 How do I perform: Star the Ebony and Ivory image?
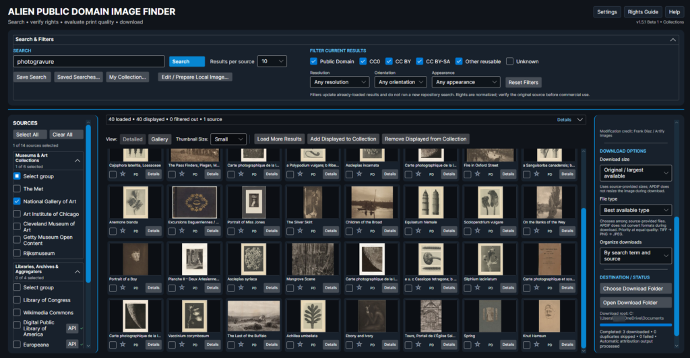coord(359,345)
